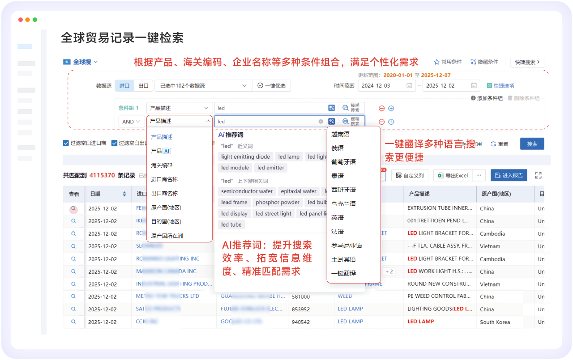Select 出口 data source toggle
573x360 pixels.
[143, 85]
